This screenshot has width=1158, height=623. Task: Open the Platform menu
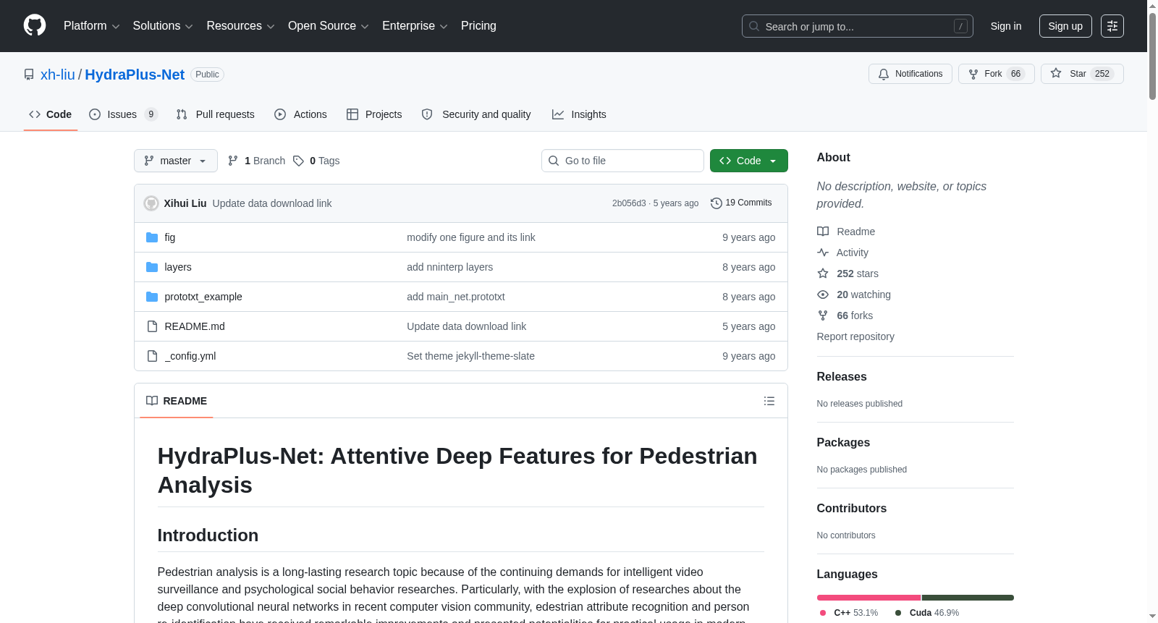click(x=92, y=26)
